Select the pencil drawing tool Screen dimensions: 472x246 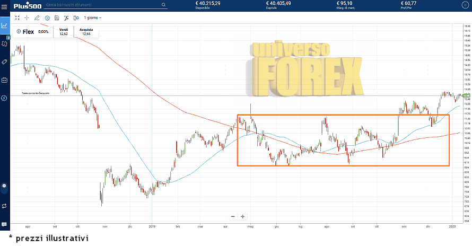pyautogui.click(x=37, y=17)
